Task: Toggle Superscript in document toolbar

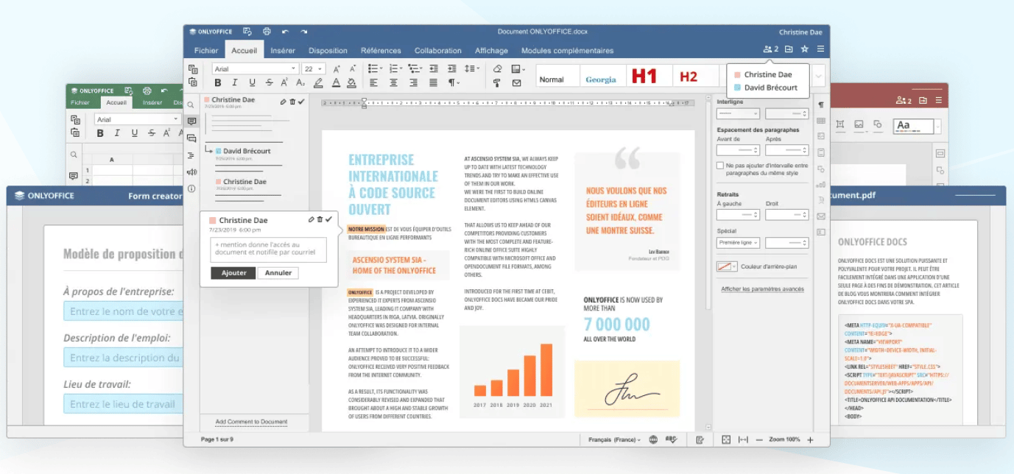Action: pos(286,83)
